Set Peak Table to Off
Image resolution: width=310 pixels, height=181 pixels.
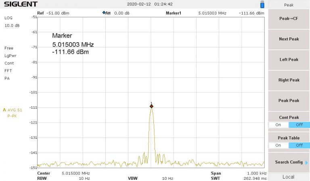tap(299, 145)
